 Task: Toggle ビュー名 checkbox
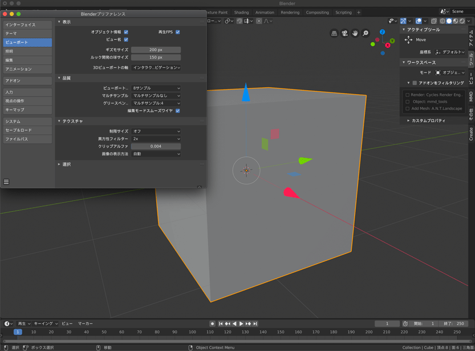126,40
